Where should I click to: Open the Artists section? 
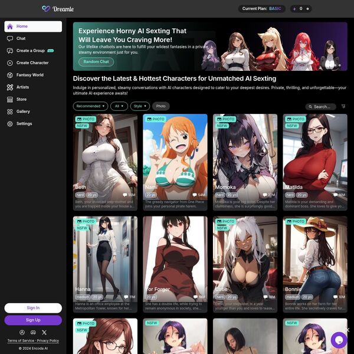[x=33, y=87]
